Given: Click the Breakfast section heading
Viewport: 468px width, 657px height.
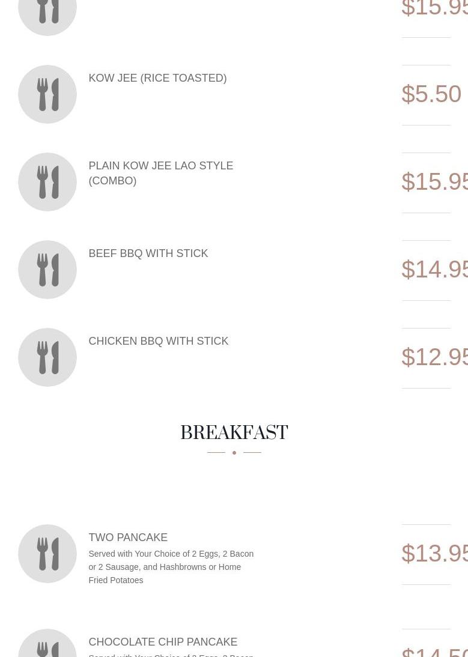Looking at the screenshot, I should (x=234, y=433).
